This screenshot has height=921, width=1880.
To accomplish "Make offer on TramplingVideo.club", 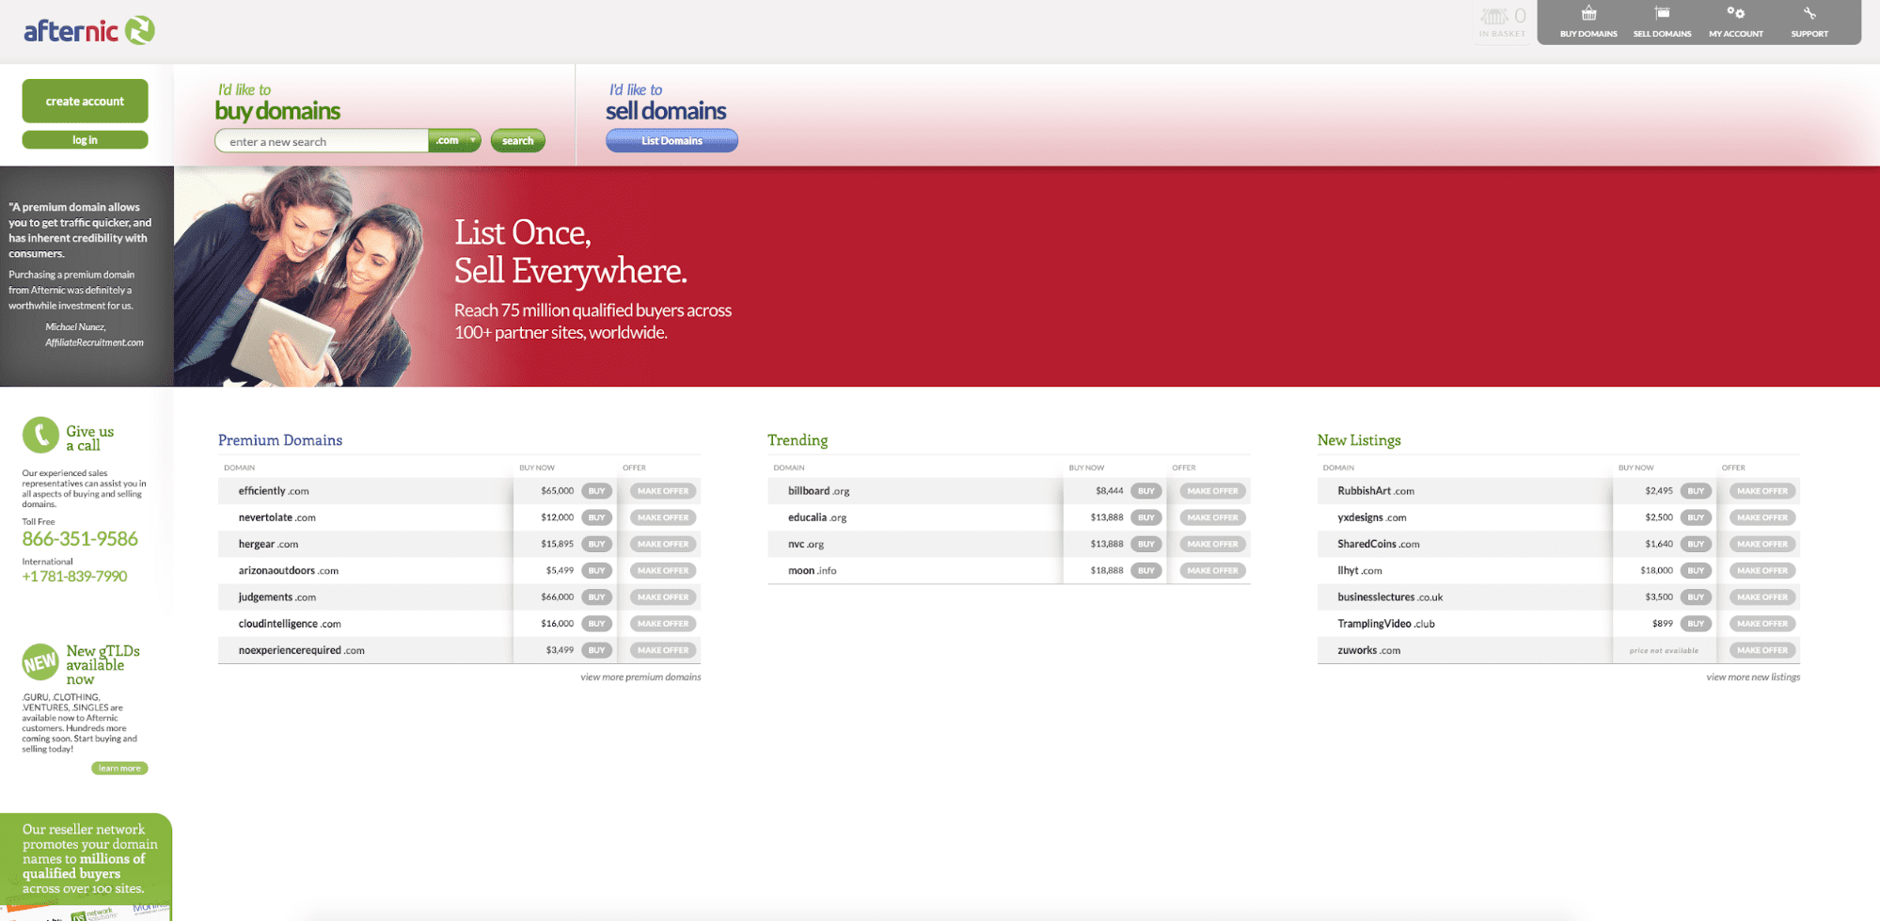I will point(1762,624).
